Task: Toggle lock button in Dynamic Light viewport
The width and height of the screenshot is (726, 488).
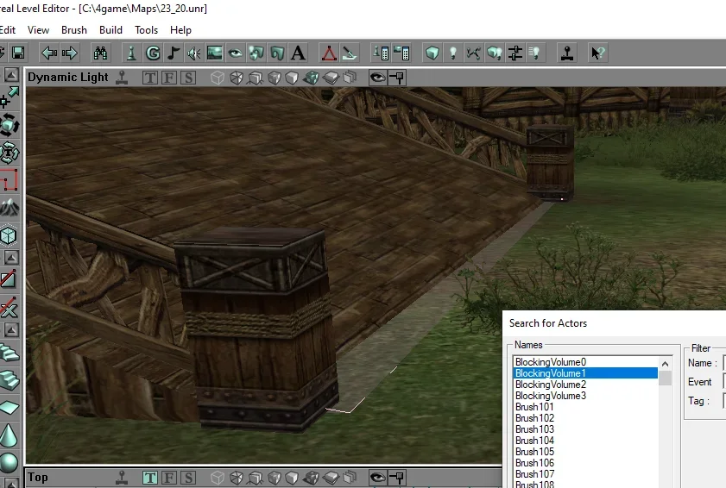Action: point(398,78)
